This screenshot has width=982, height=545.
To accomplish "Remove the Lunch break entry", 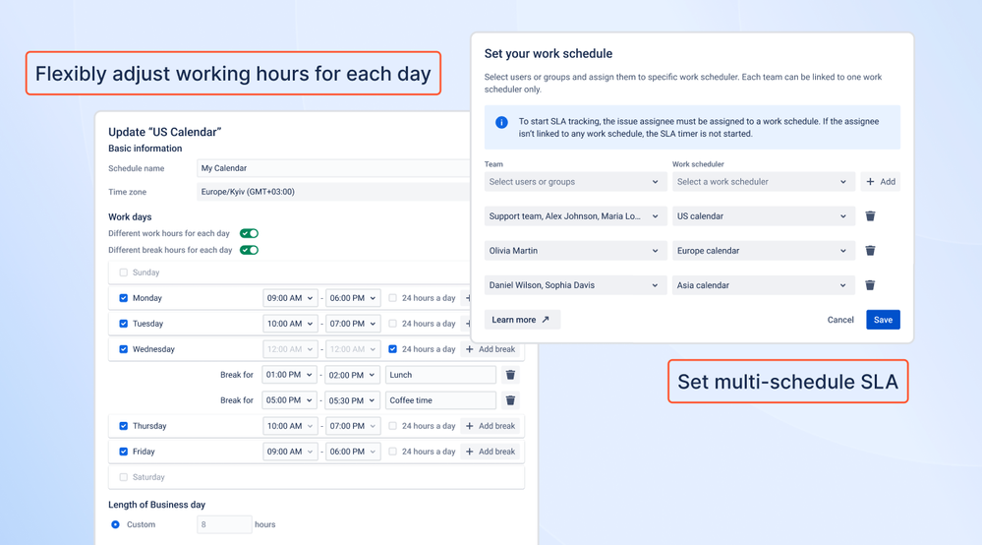I will pos(510,375).
